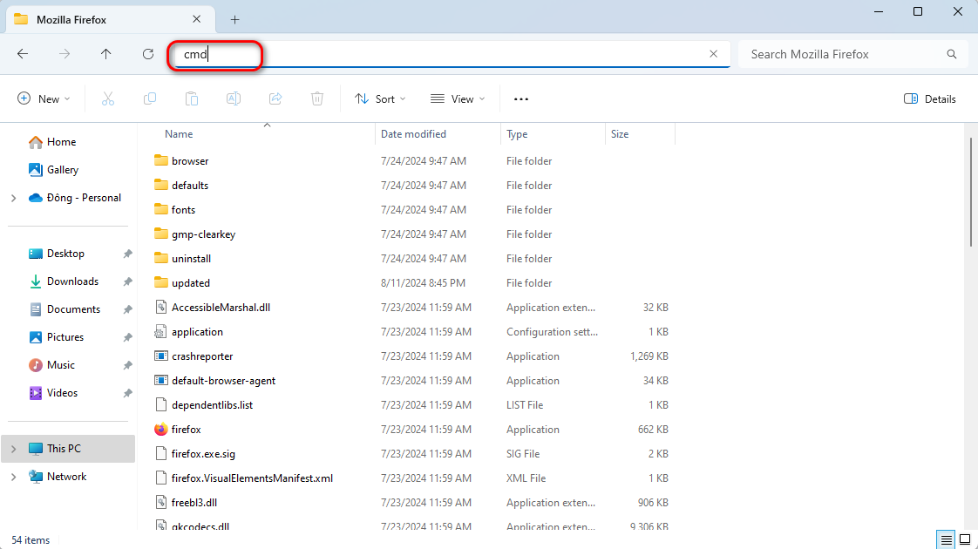Image resolution: width=978 pixels, height=549 pixels.
Task: Toggle the Details pane
Action: pos(929,98)
